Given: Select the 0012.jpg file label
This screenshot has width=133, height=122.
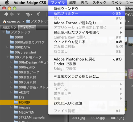Looking at the screenshot, I should 98,118.
